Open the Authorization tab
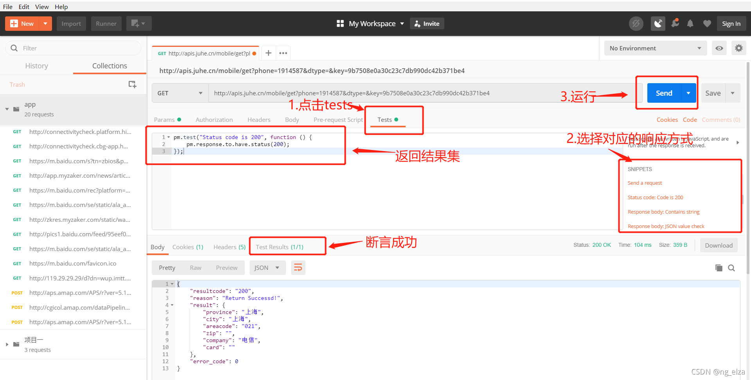The image size is (751, 380). coord(214,120)
